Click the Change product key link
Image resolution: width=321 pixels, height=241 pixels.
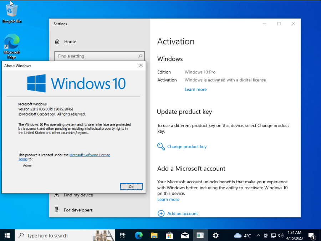click(x=187, y=147)
